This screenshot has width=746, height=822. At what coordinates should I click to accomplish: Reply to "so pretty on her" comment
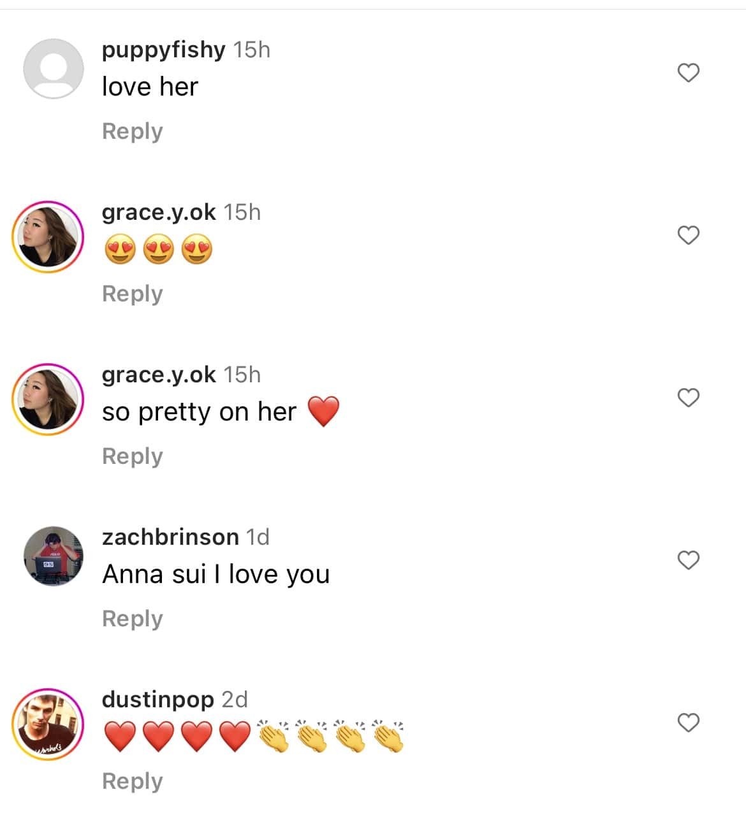pyautogui.click(x=133, y=456)
